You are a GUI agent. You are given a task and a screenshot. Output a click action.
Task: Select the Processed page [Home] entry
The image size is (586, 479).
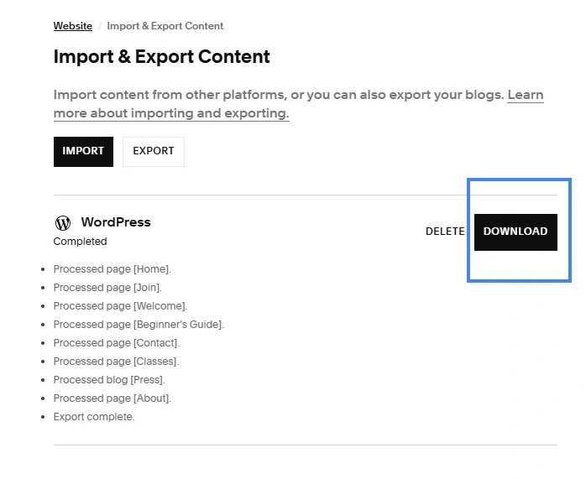(x=112, y=268)
